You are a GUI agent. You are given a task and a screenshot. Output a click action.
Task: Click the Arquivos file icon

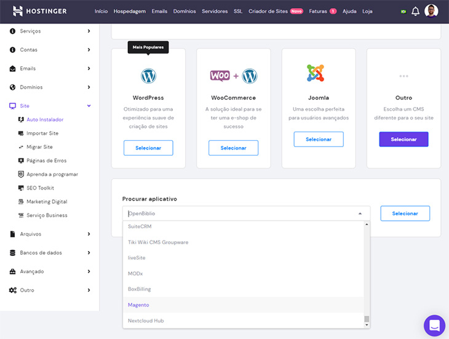pyautogui.click(x=12, y=234)
